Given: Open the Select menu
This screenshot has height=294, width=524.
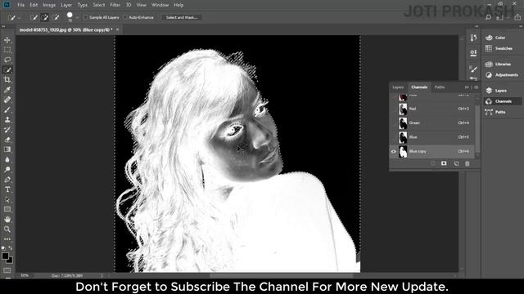Looking at the screenshot, I should tap(98, 5).
